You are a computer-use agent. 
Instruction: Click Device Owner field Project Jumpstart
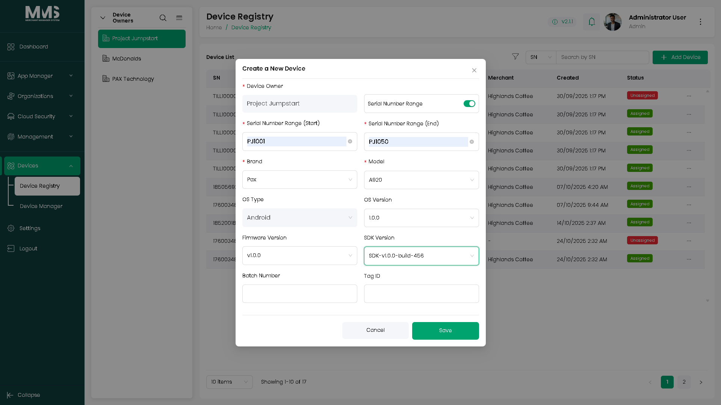tap(299, 104)
